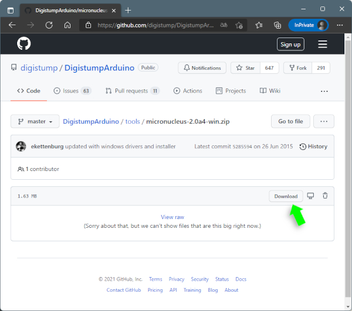Open file with GitHub Desktop icon
Image resolution: width=352 pixels, height=311 pixels.
tap(310, 196)
